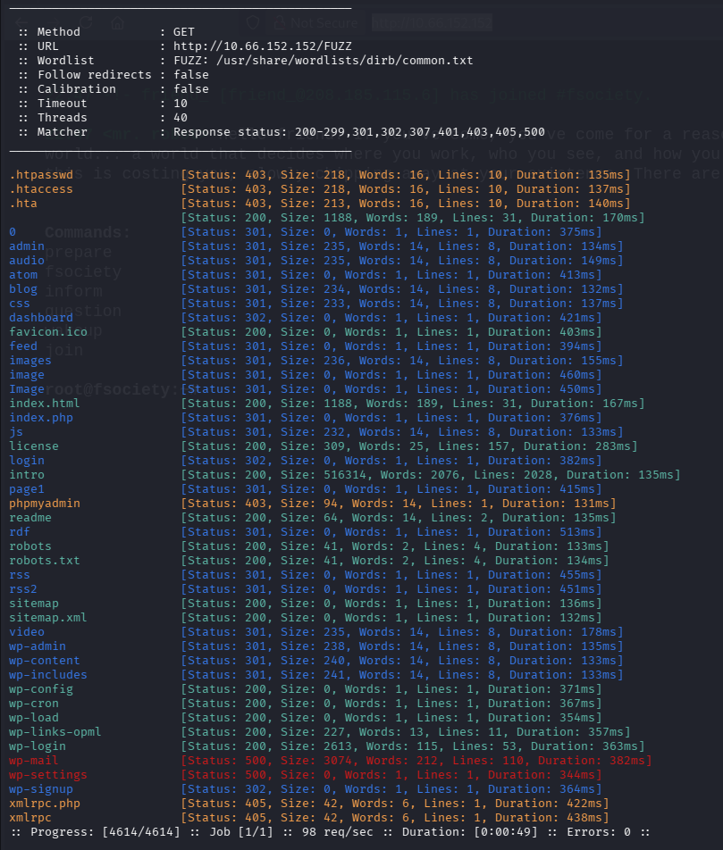Select the wp-login fuzzing result

[x=37, y=746]
